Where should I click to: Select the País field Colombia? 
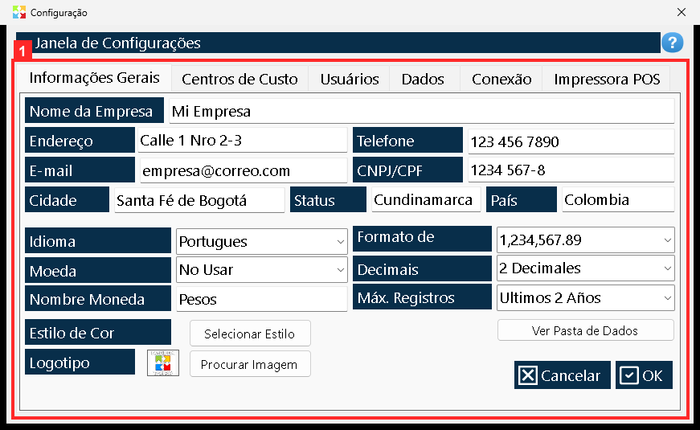coord(618,199)
